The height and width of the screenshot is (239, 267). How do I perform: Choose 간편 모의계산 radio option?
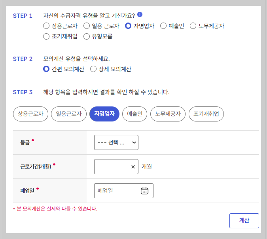pyautogui.click(x=46, y=69)
